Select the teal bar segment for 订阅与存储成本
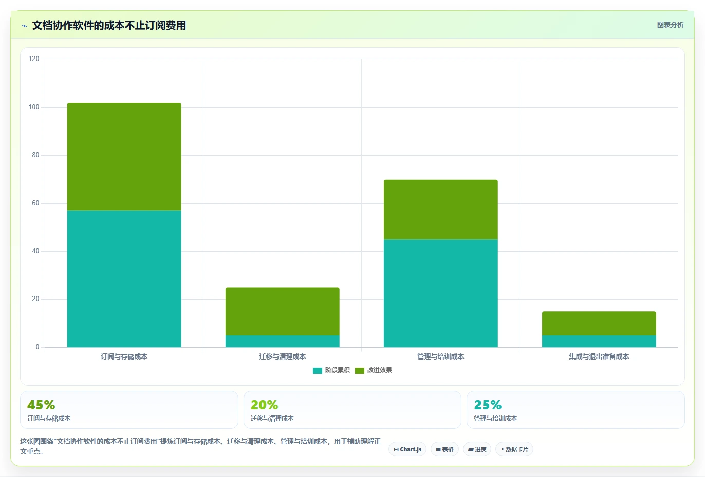The height and width of the screenshot is (477, 705). point(124,279)
